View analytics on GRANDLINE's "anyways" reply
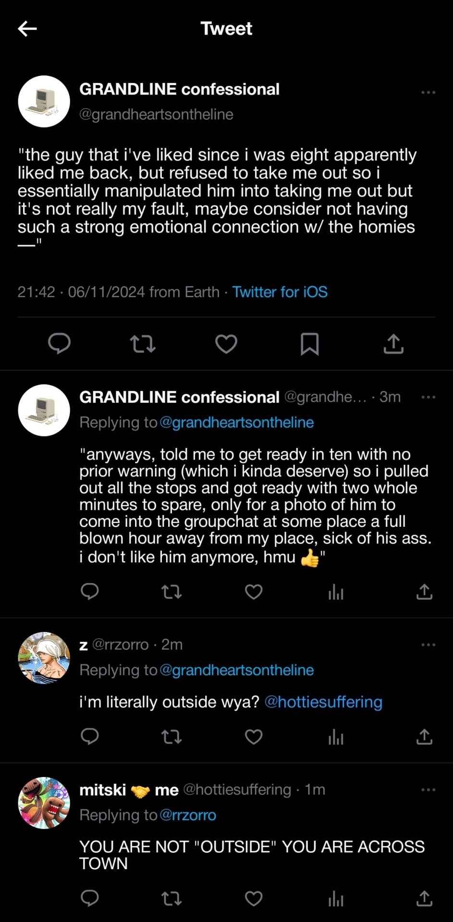Screen dimensions: 453x922 click(336, 593)
